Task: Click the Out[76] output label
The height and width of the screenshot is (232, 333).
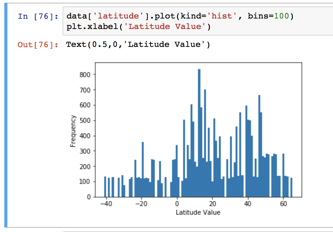Action: point(37,44)
